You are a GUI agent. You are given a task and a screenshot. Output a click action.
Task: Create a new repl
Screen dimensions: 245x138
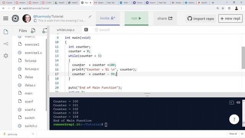pos(230,18)
